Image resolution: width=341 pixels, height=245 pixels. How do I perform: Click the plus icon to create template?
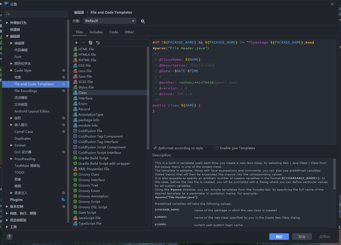[x=76, y=43]
